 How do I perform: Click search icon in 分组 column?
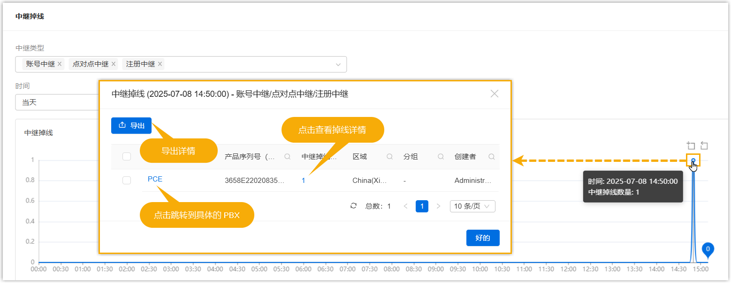(441, 157)
